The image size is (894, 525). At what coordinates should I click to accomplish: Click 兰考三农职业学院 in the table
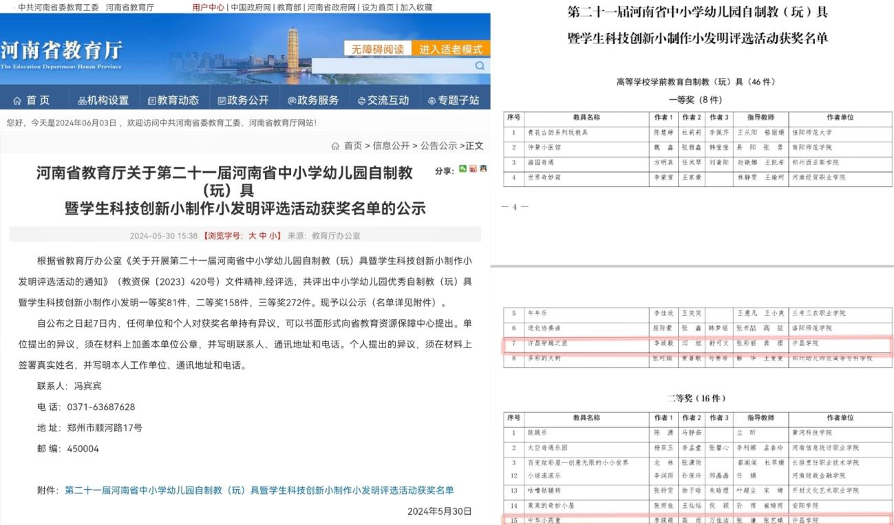point(820,314)
